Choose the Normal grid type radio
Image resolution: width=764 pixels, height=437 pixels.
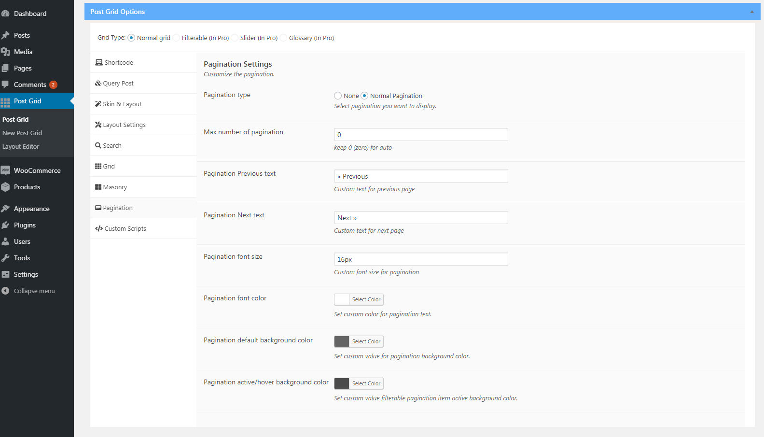click(131, 38)
